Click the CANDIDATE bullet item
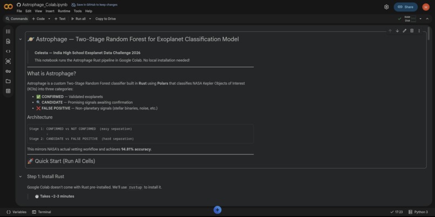435x217 pixels. click(x=84, y=102)
